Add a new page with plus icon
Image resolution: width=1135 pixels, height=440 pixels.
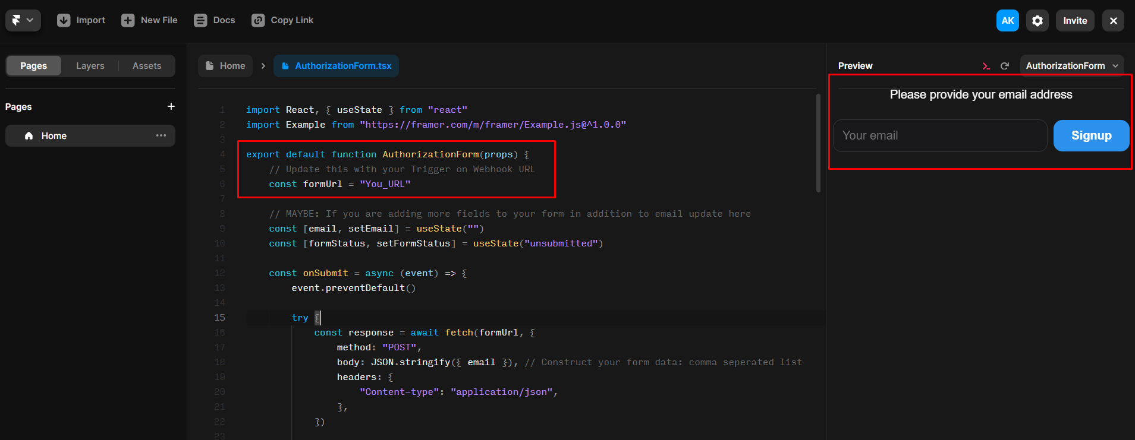pyautogui.click(x=171, y=106)
